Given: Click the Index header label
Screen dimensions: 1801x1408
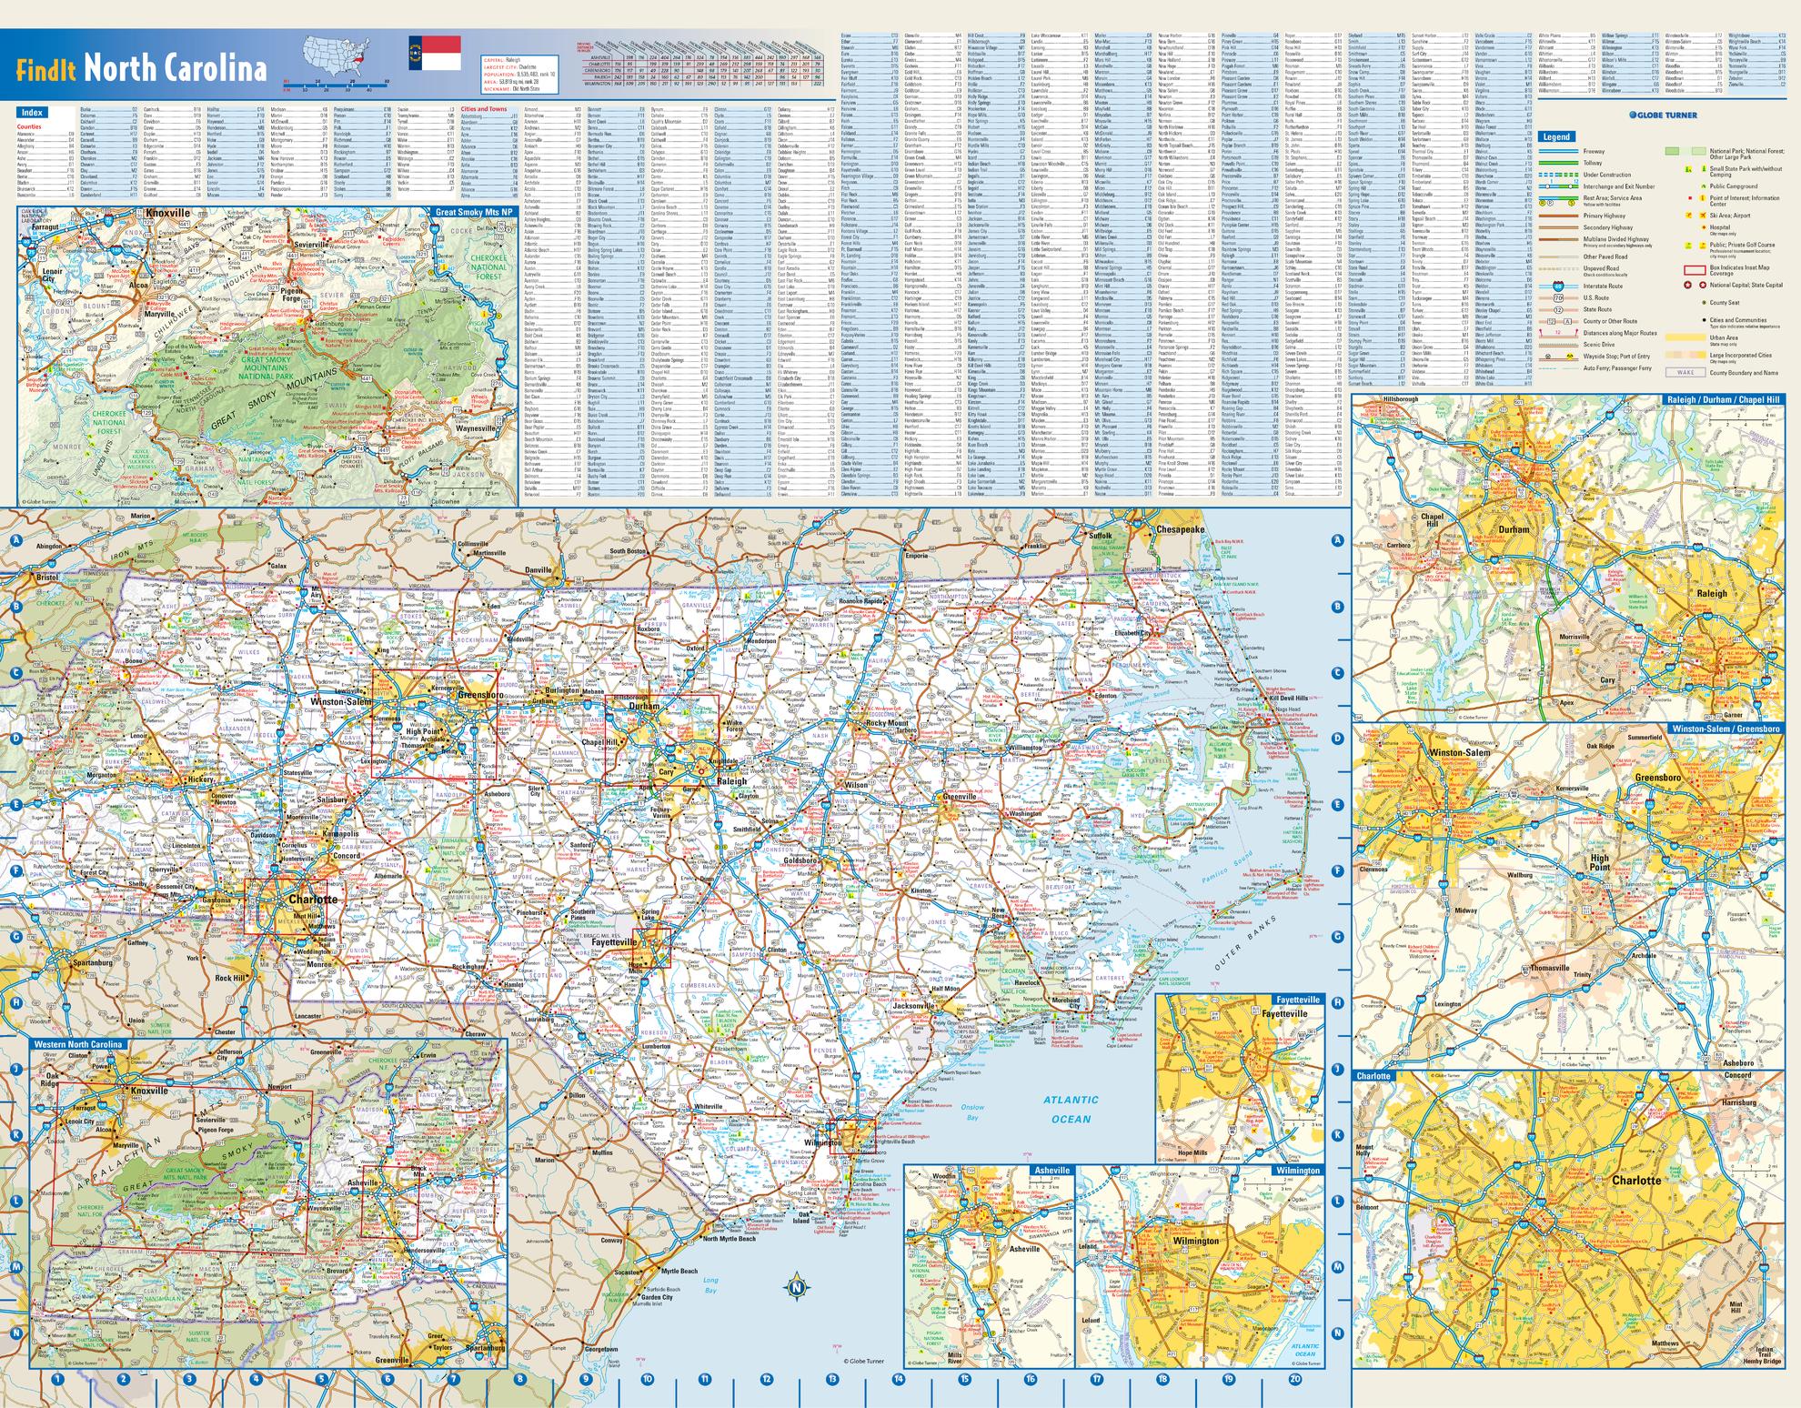Looking at the screenshot, I should (33, 113).
